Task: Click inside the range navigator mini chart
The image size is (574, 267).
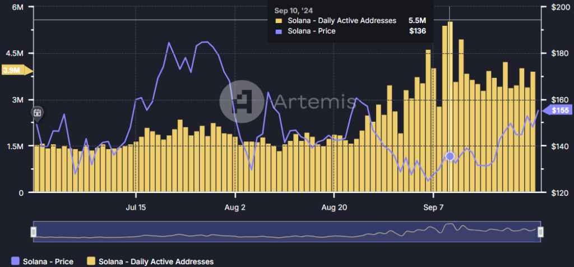Action: click(x=287, y=232)
